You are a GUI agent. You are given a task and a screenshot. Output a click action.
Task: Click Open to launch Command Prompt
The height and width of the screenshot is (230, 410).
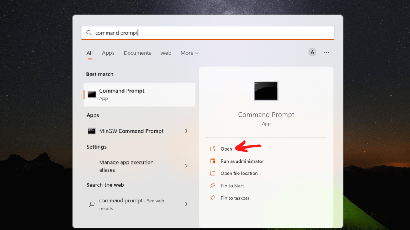tap(227, 149)
